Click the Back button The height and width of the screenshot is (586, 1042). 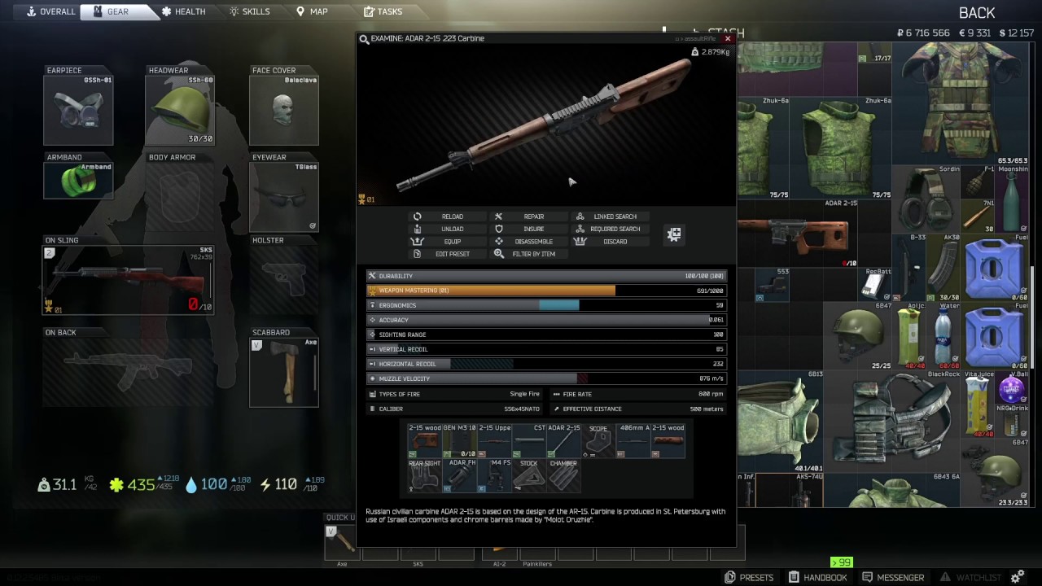977,12
